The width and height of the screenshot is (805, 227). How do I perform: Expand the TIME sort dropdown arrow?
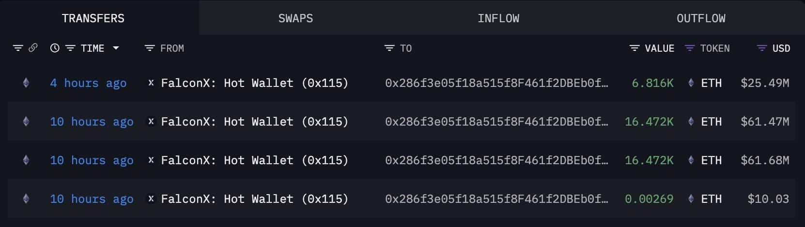(116, 48)
